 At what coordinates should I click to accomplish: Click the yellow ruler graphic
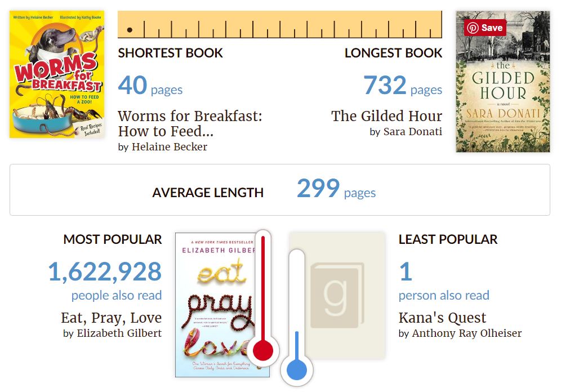[280, 24]
